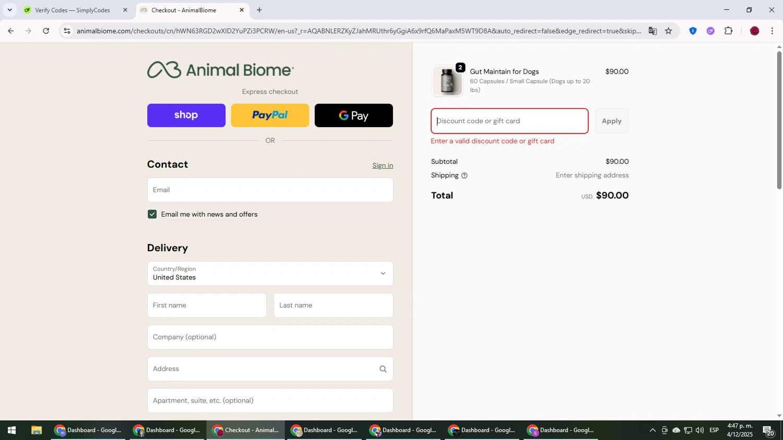Screen dimensions: 783x440
Task: Open the Chrome three-dot menu
Action: [x=772, y=31]
